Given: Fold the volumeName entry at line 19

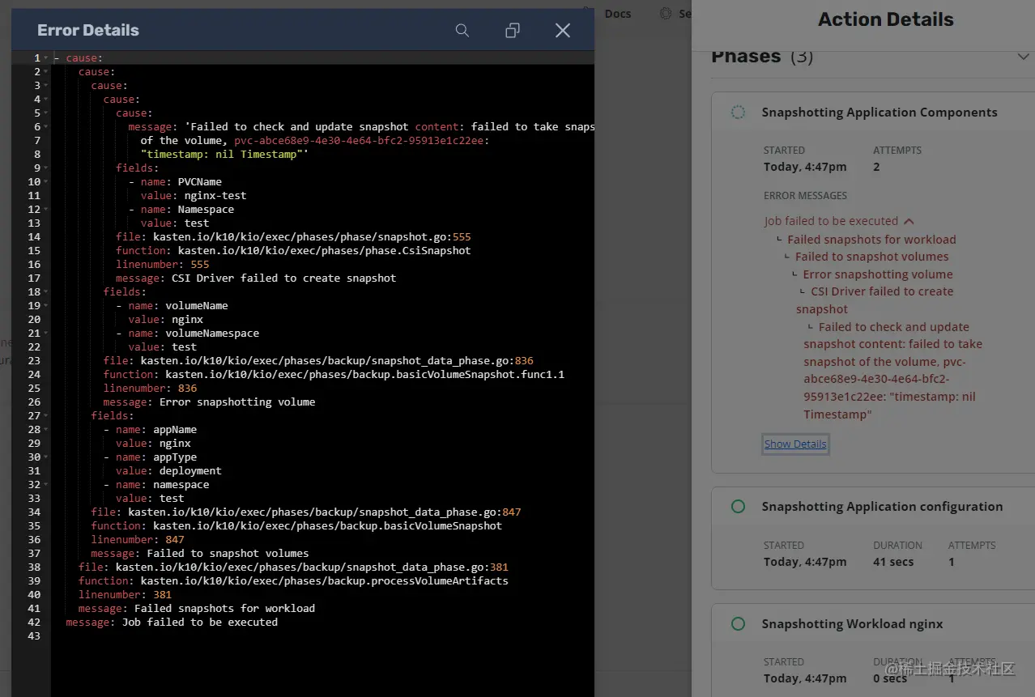Looking at the screenshot, I should pos(46,306).
